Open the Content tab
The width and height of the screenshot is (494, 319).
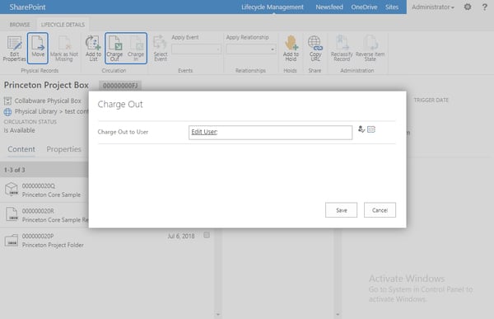click(21, 149)
